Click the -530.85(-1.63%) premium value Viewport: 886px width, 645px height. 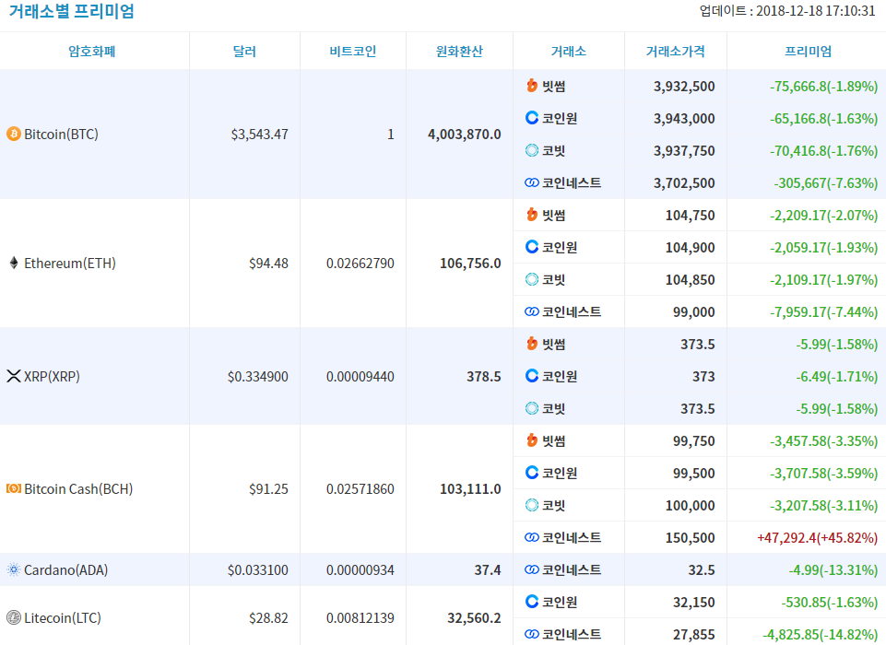pyautogui.click(x=830, y=602)
